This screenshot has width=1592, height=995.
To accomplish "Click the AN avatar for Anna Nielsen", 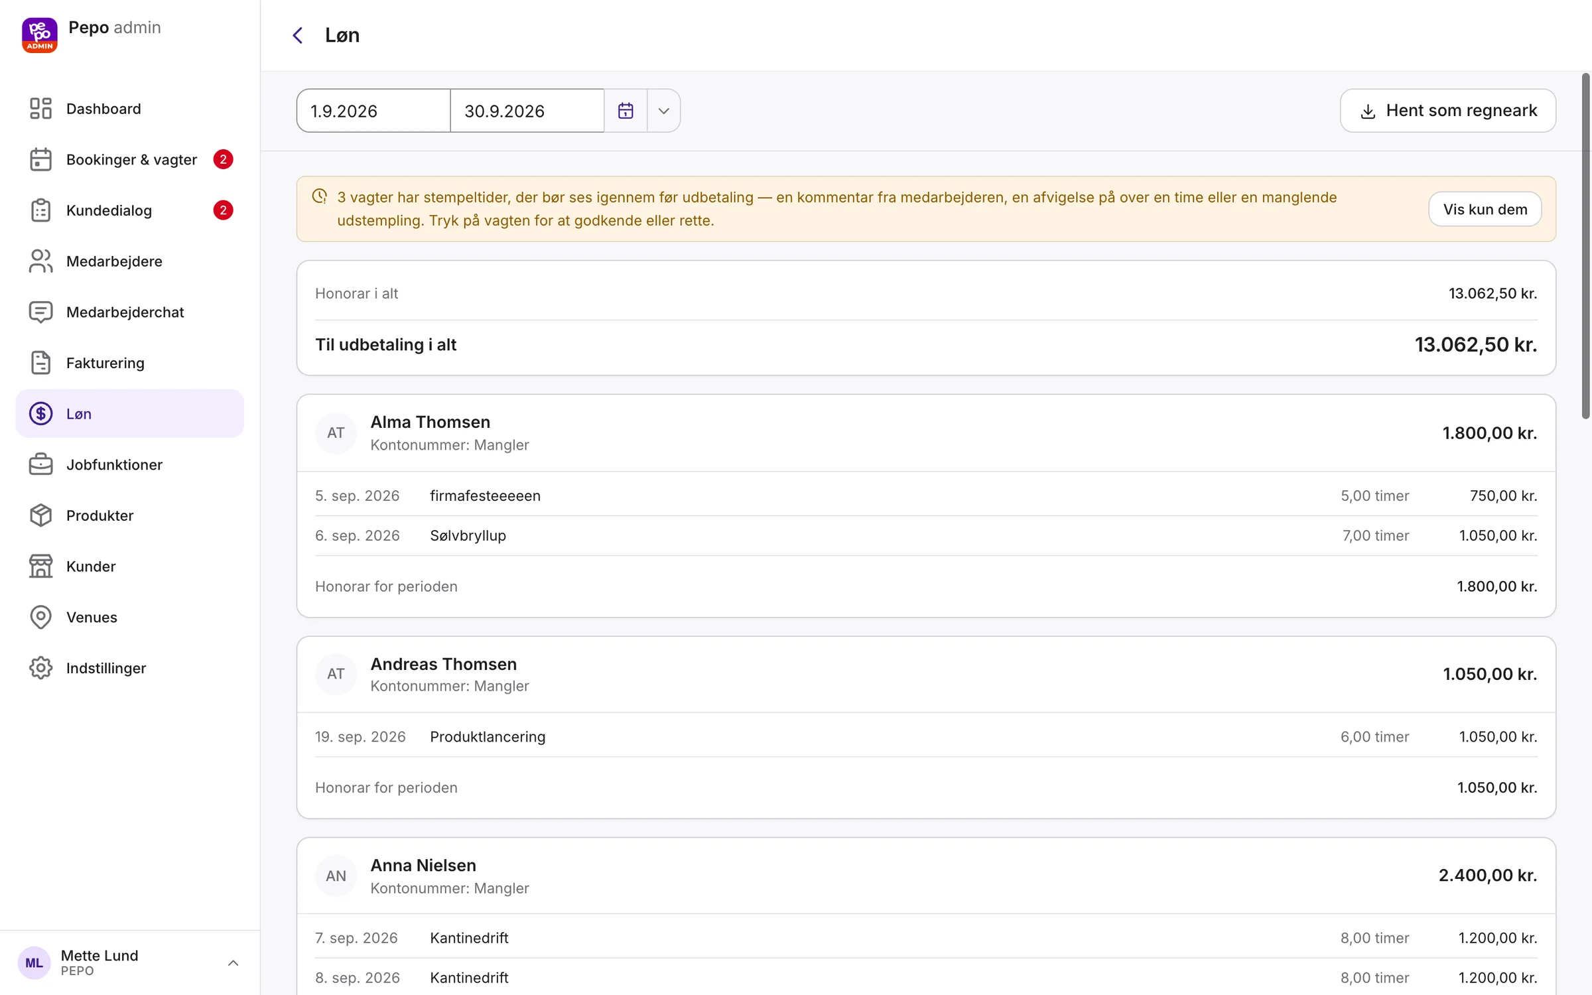I will click(x=336, y=876).
